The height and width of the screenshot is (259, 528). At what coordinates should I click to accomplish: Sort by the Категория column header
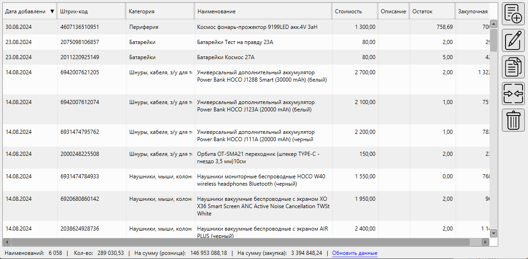tap(160, 11)
